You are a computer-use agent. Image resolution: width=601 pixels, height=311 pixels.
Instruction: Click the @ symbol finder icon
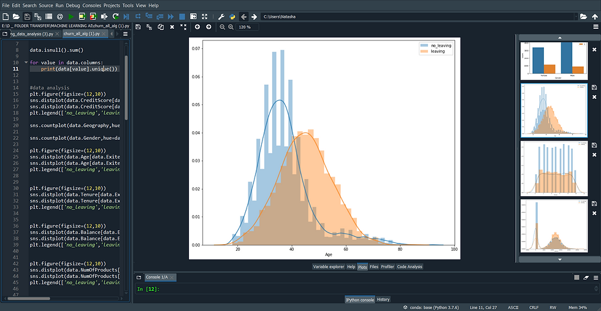60,17
